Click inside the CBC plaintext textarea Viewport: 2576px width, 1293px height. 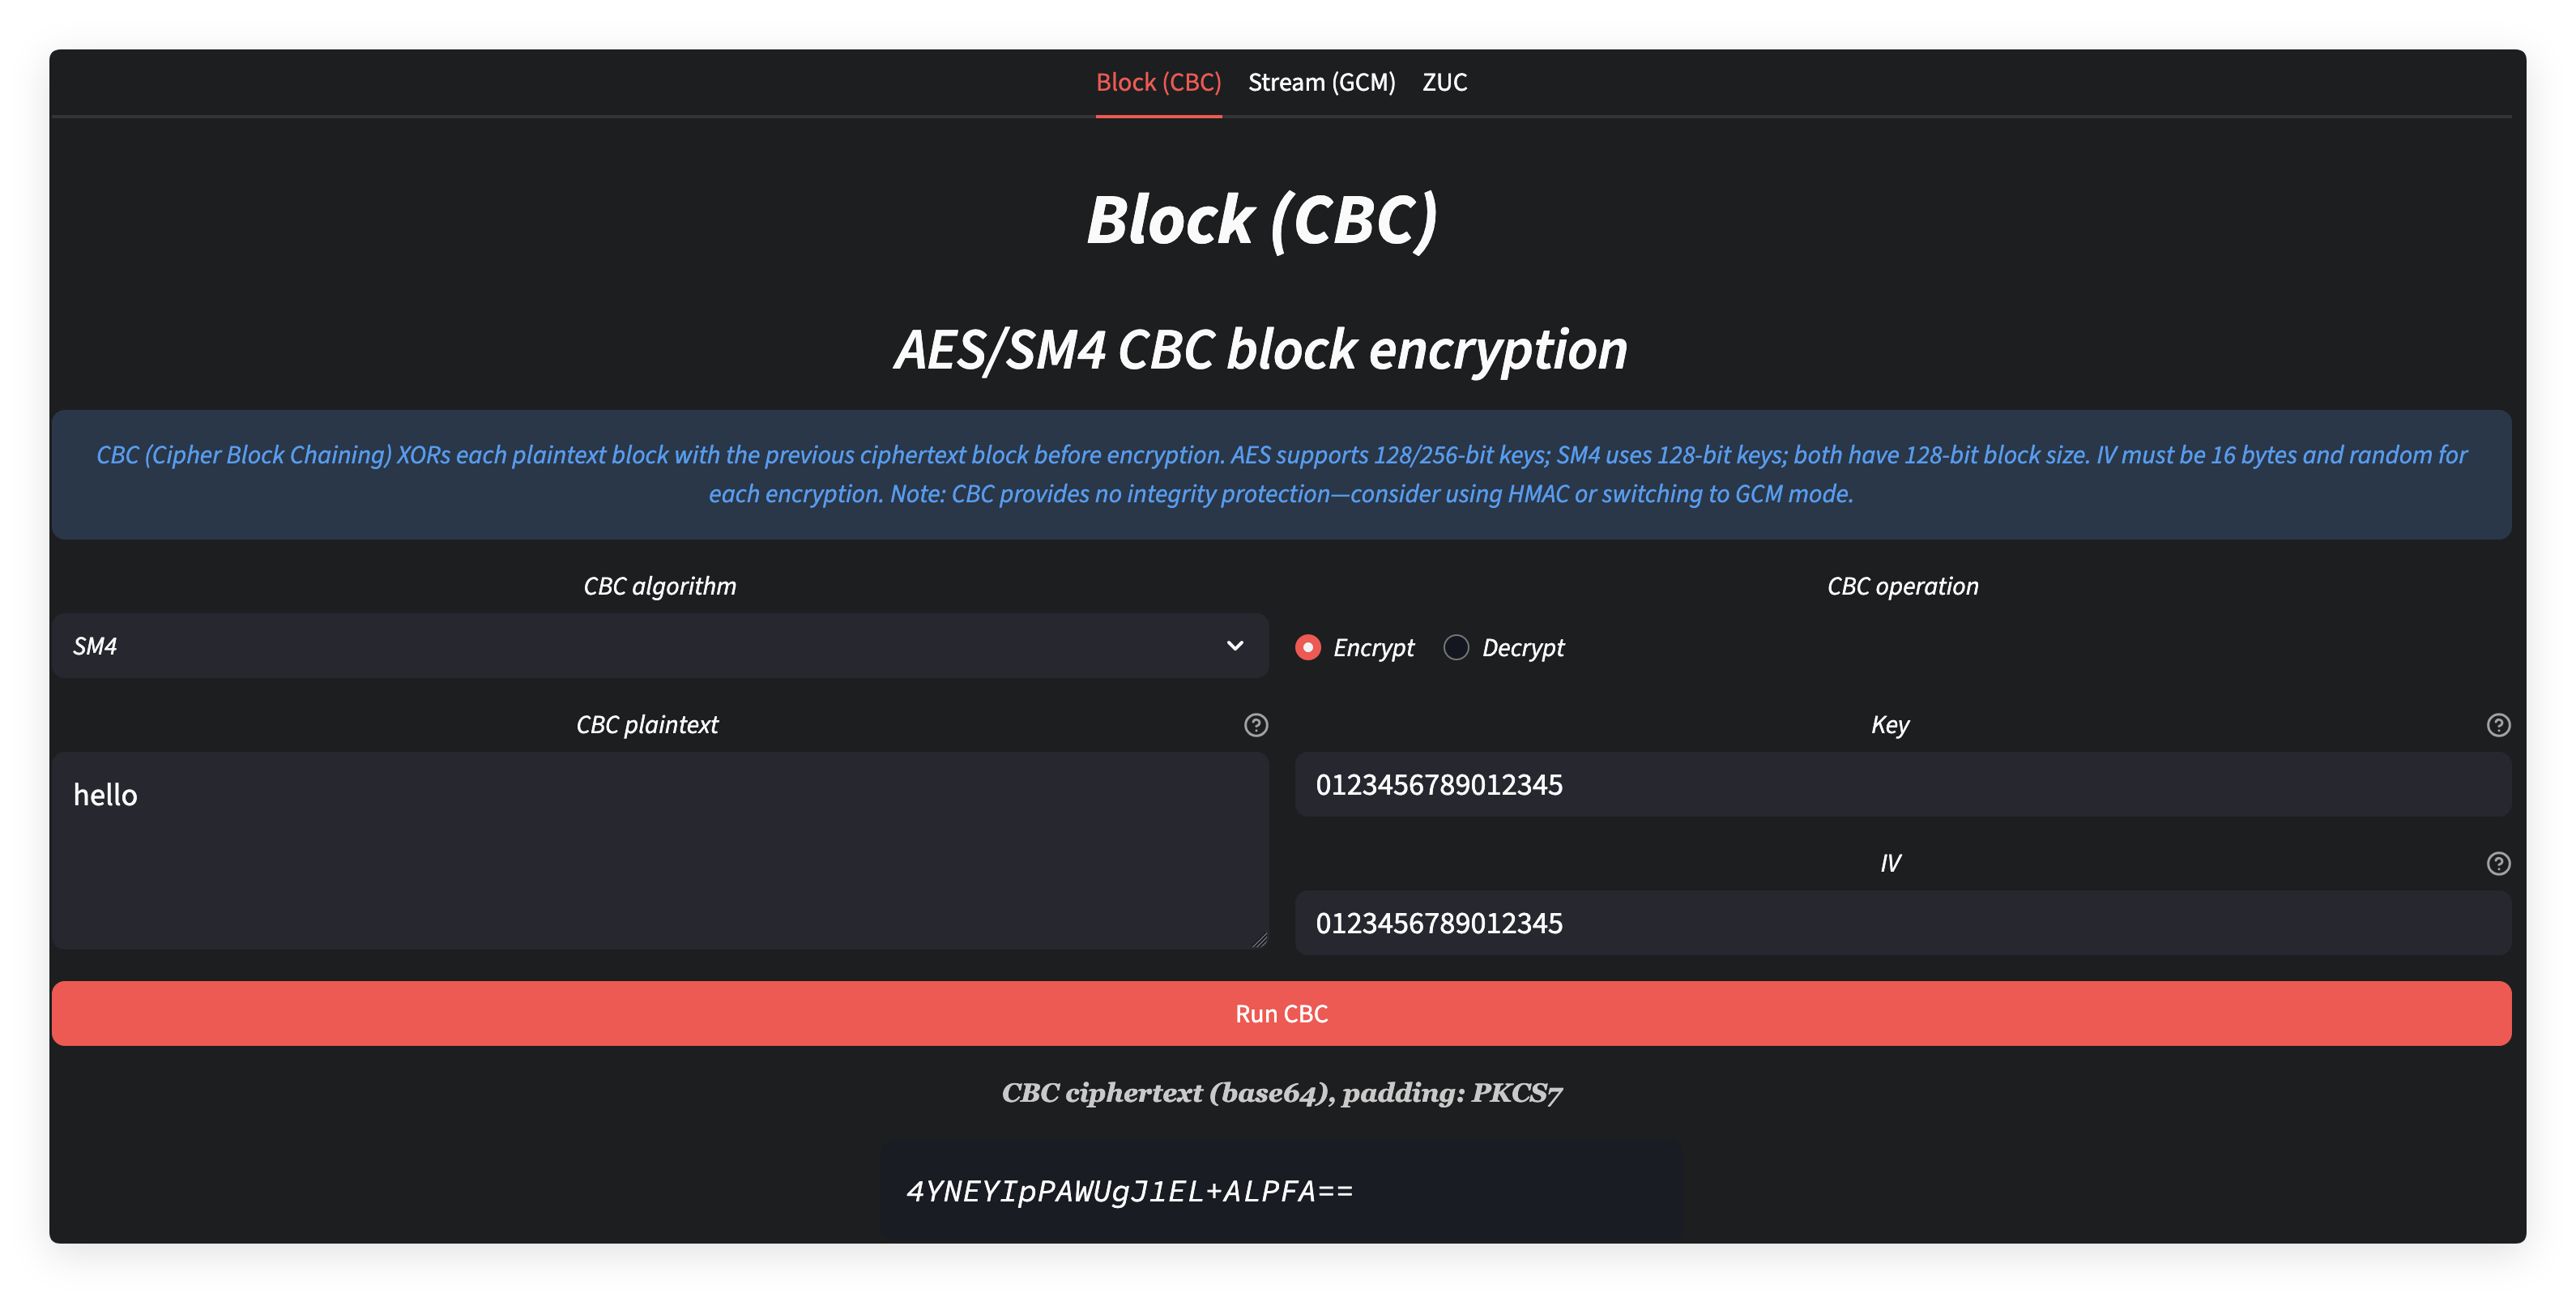[x=660, y=850]
